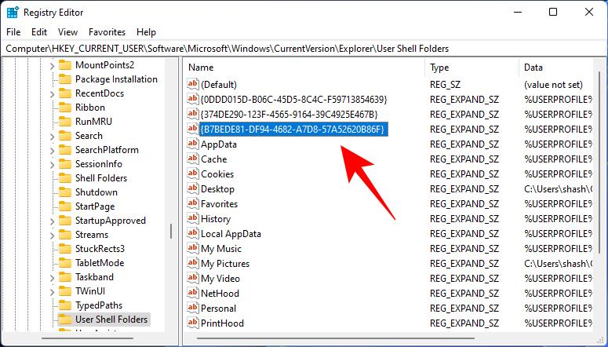Viewport: 608px width, 347px height.
Task: Select the Local AppData value entry
Action: click(x=231, y=234)
